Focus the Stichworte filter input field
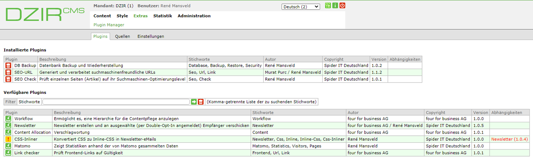The height and width of the screenshot is (160, 533). pos(116,102)
